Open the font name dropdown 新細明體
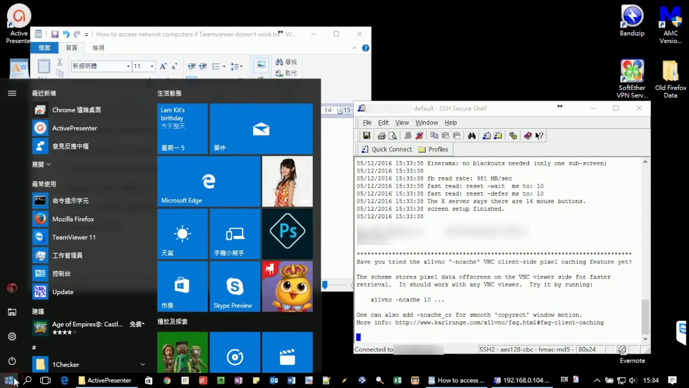The image size is (689, 388). [128, 66]
